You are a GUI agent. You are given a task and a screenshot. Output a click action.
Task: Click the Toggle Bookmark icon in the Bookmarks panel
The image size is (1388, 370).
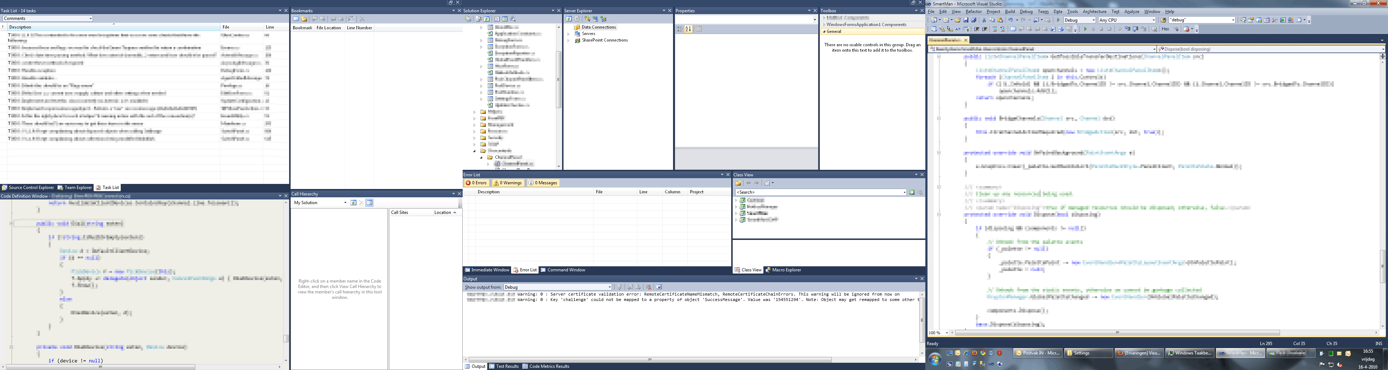tap(296, 19)
